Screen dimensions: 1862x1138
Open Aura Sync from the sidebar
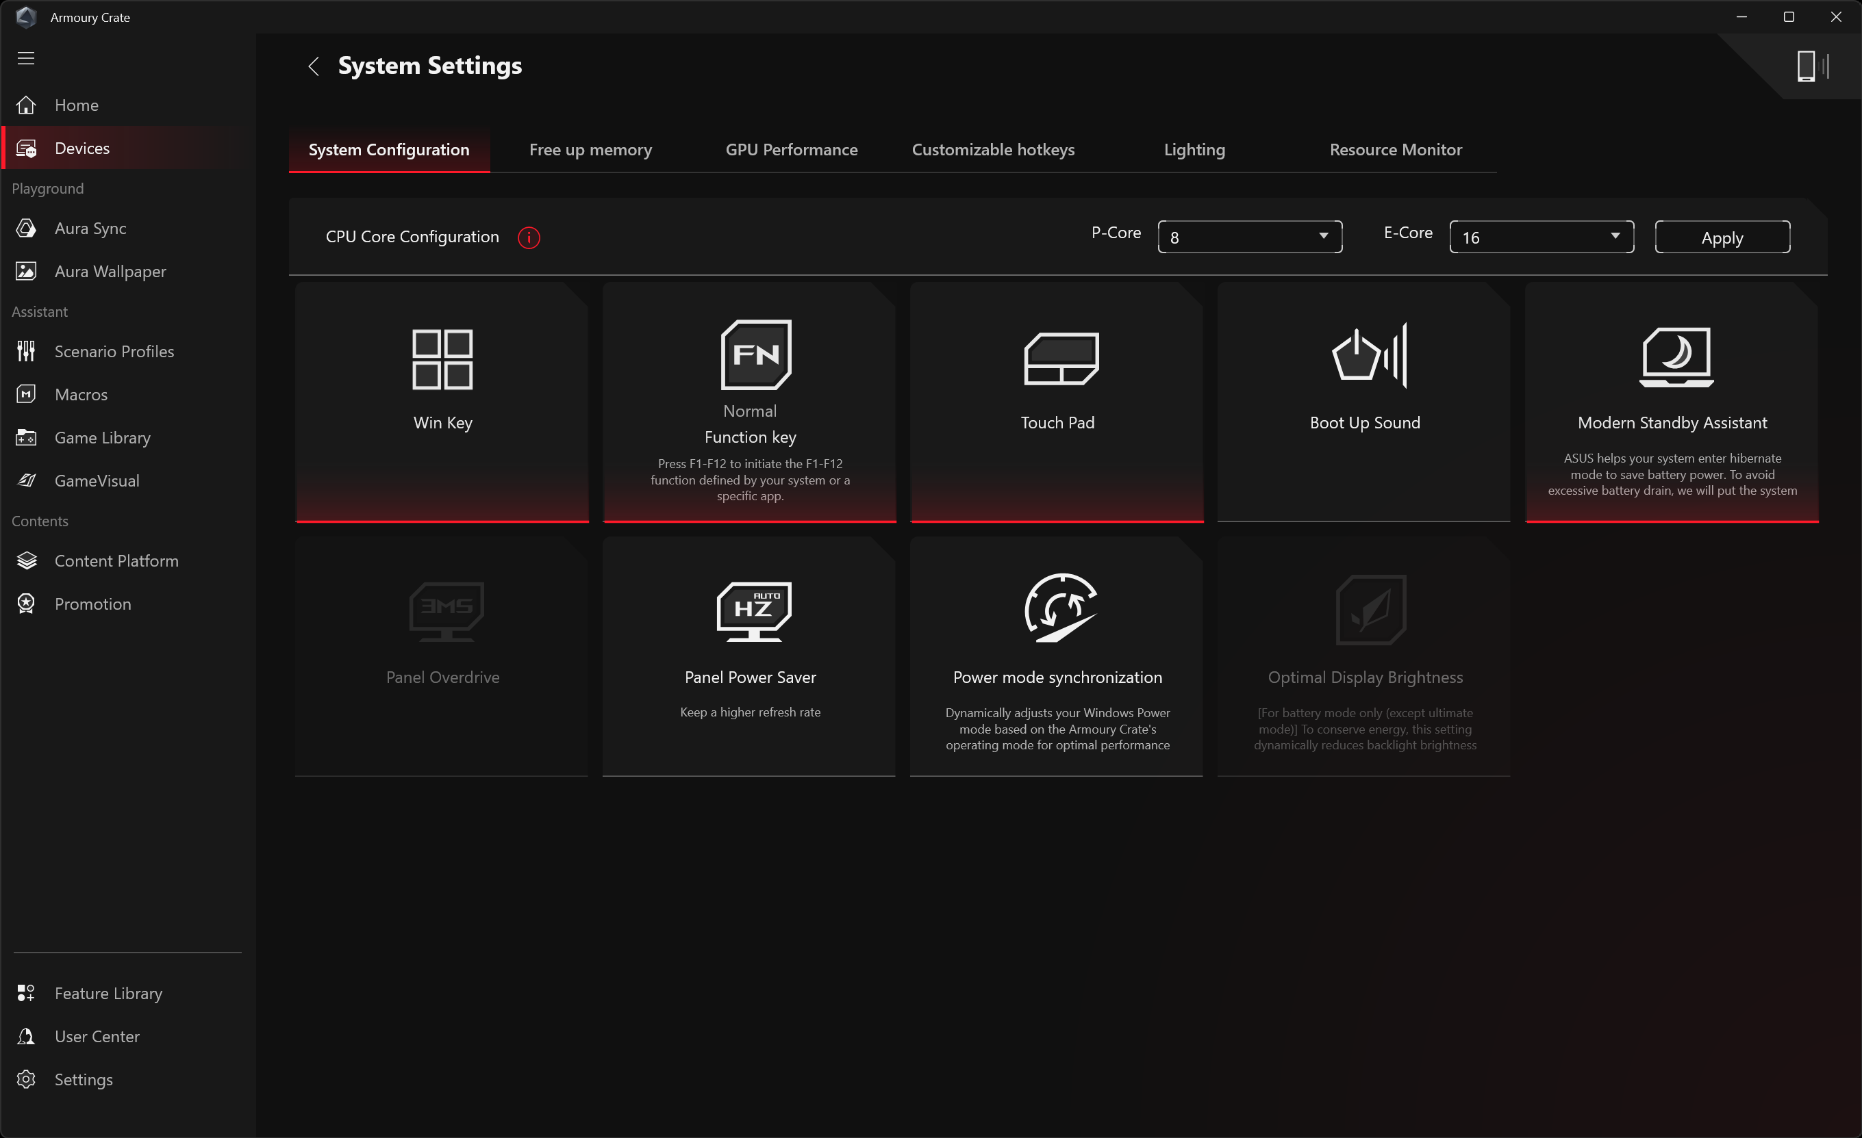click(90, 228)
